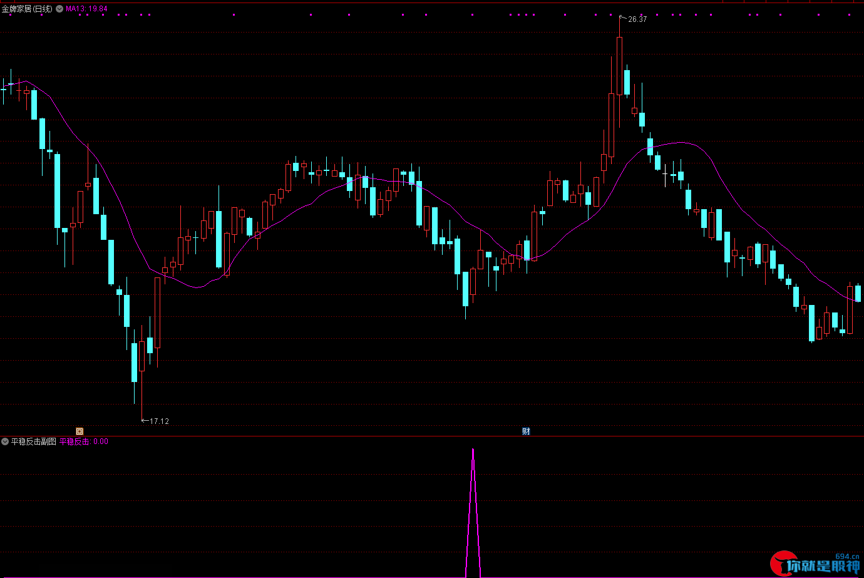
Task: Click the 平稳反击: 0.00 value readout
Action: click(x=84, y=441)
